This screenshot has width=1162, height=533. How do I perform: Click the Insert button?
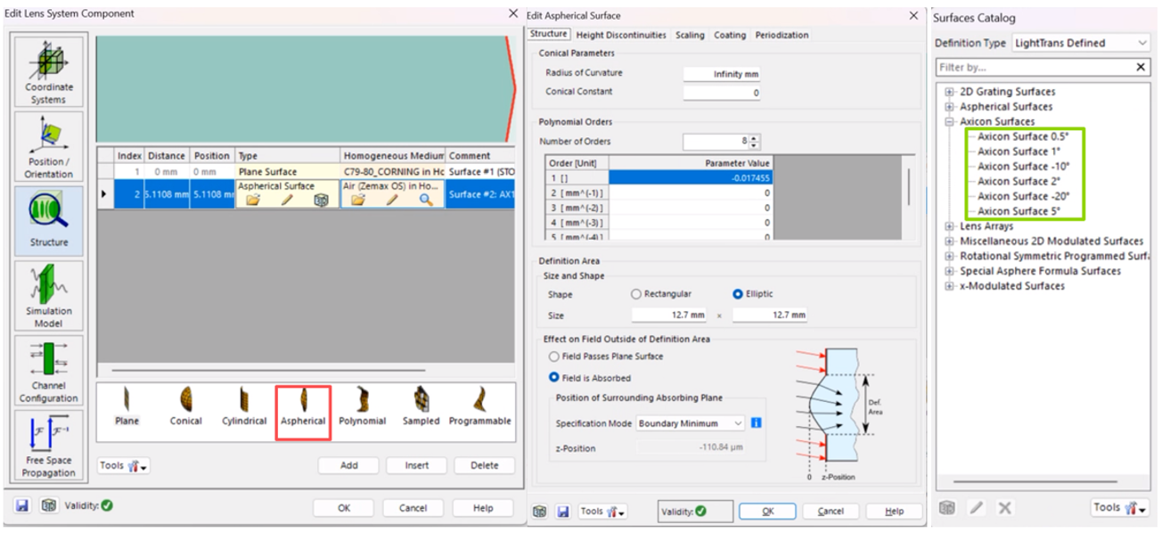pos(416,465)
